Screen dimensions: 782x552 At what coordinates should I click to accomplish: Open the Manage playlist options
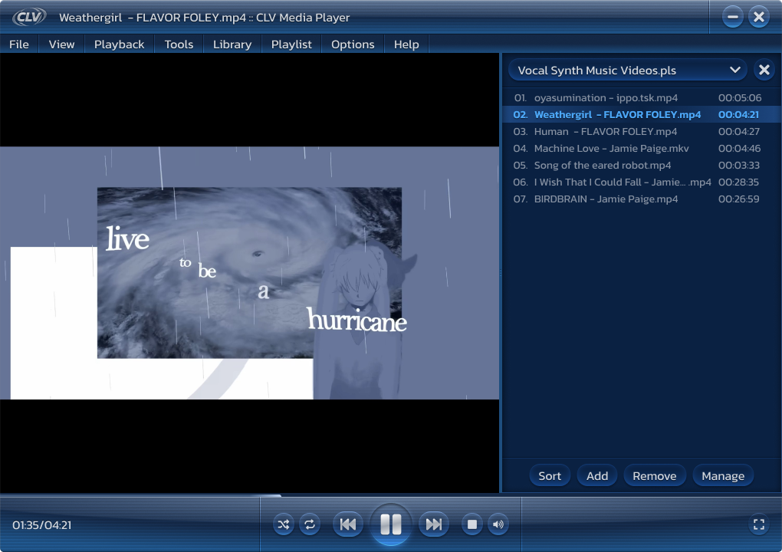[x=723, y=475]
